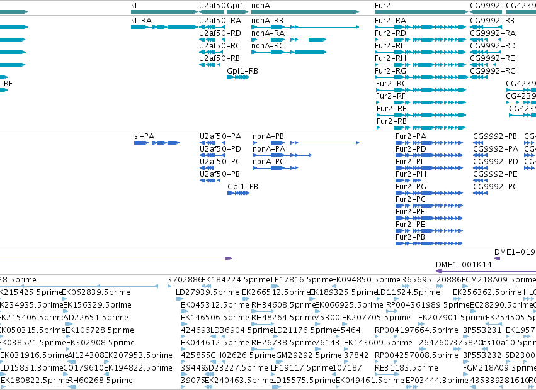Open EST EK094850.5prime
This screenshot has width=536, height=390.
pyautogui.click(x=366, y=280)
